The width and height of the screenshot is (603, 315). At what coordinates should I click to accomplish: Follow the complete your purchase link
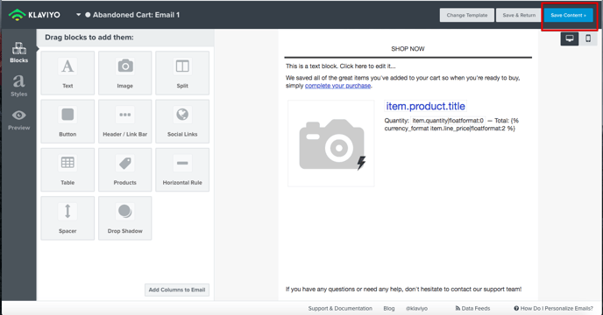(337, 86)
